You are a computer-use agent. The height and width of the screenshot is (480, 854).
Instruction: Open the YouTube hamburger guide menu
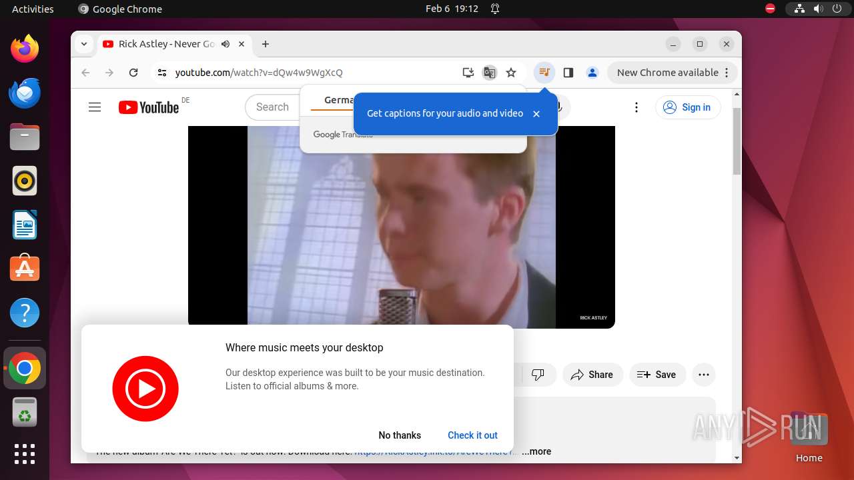coord(95,107)
